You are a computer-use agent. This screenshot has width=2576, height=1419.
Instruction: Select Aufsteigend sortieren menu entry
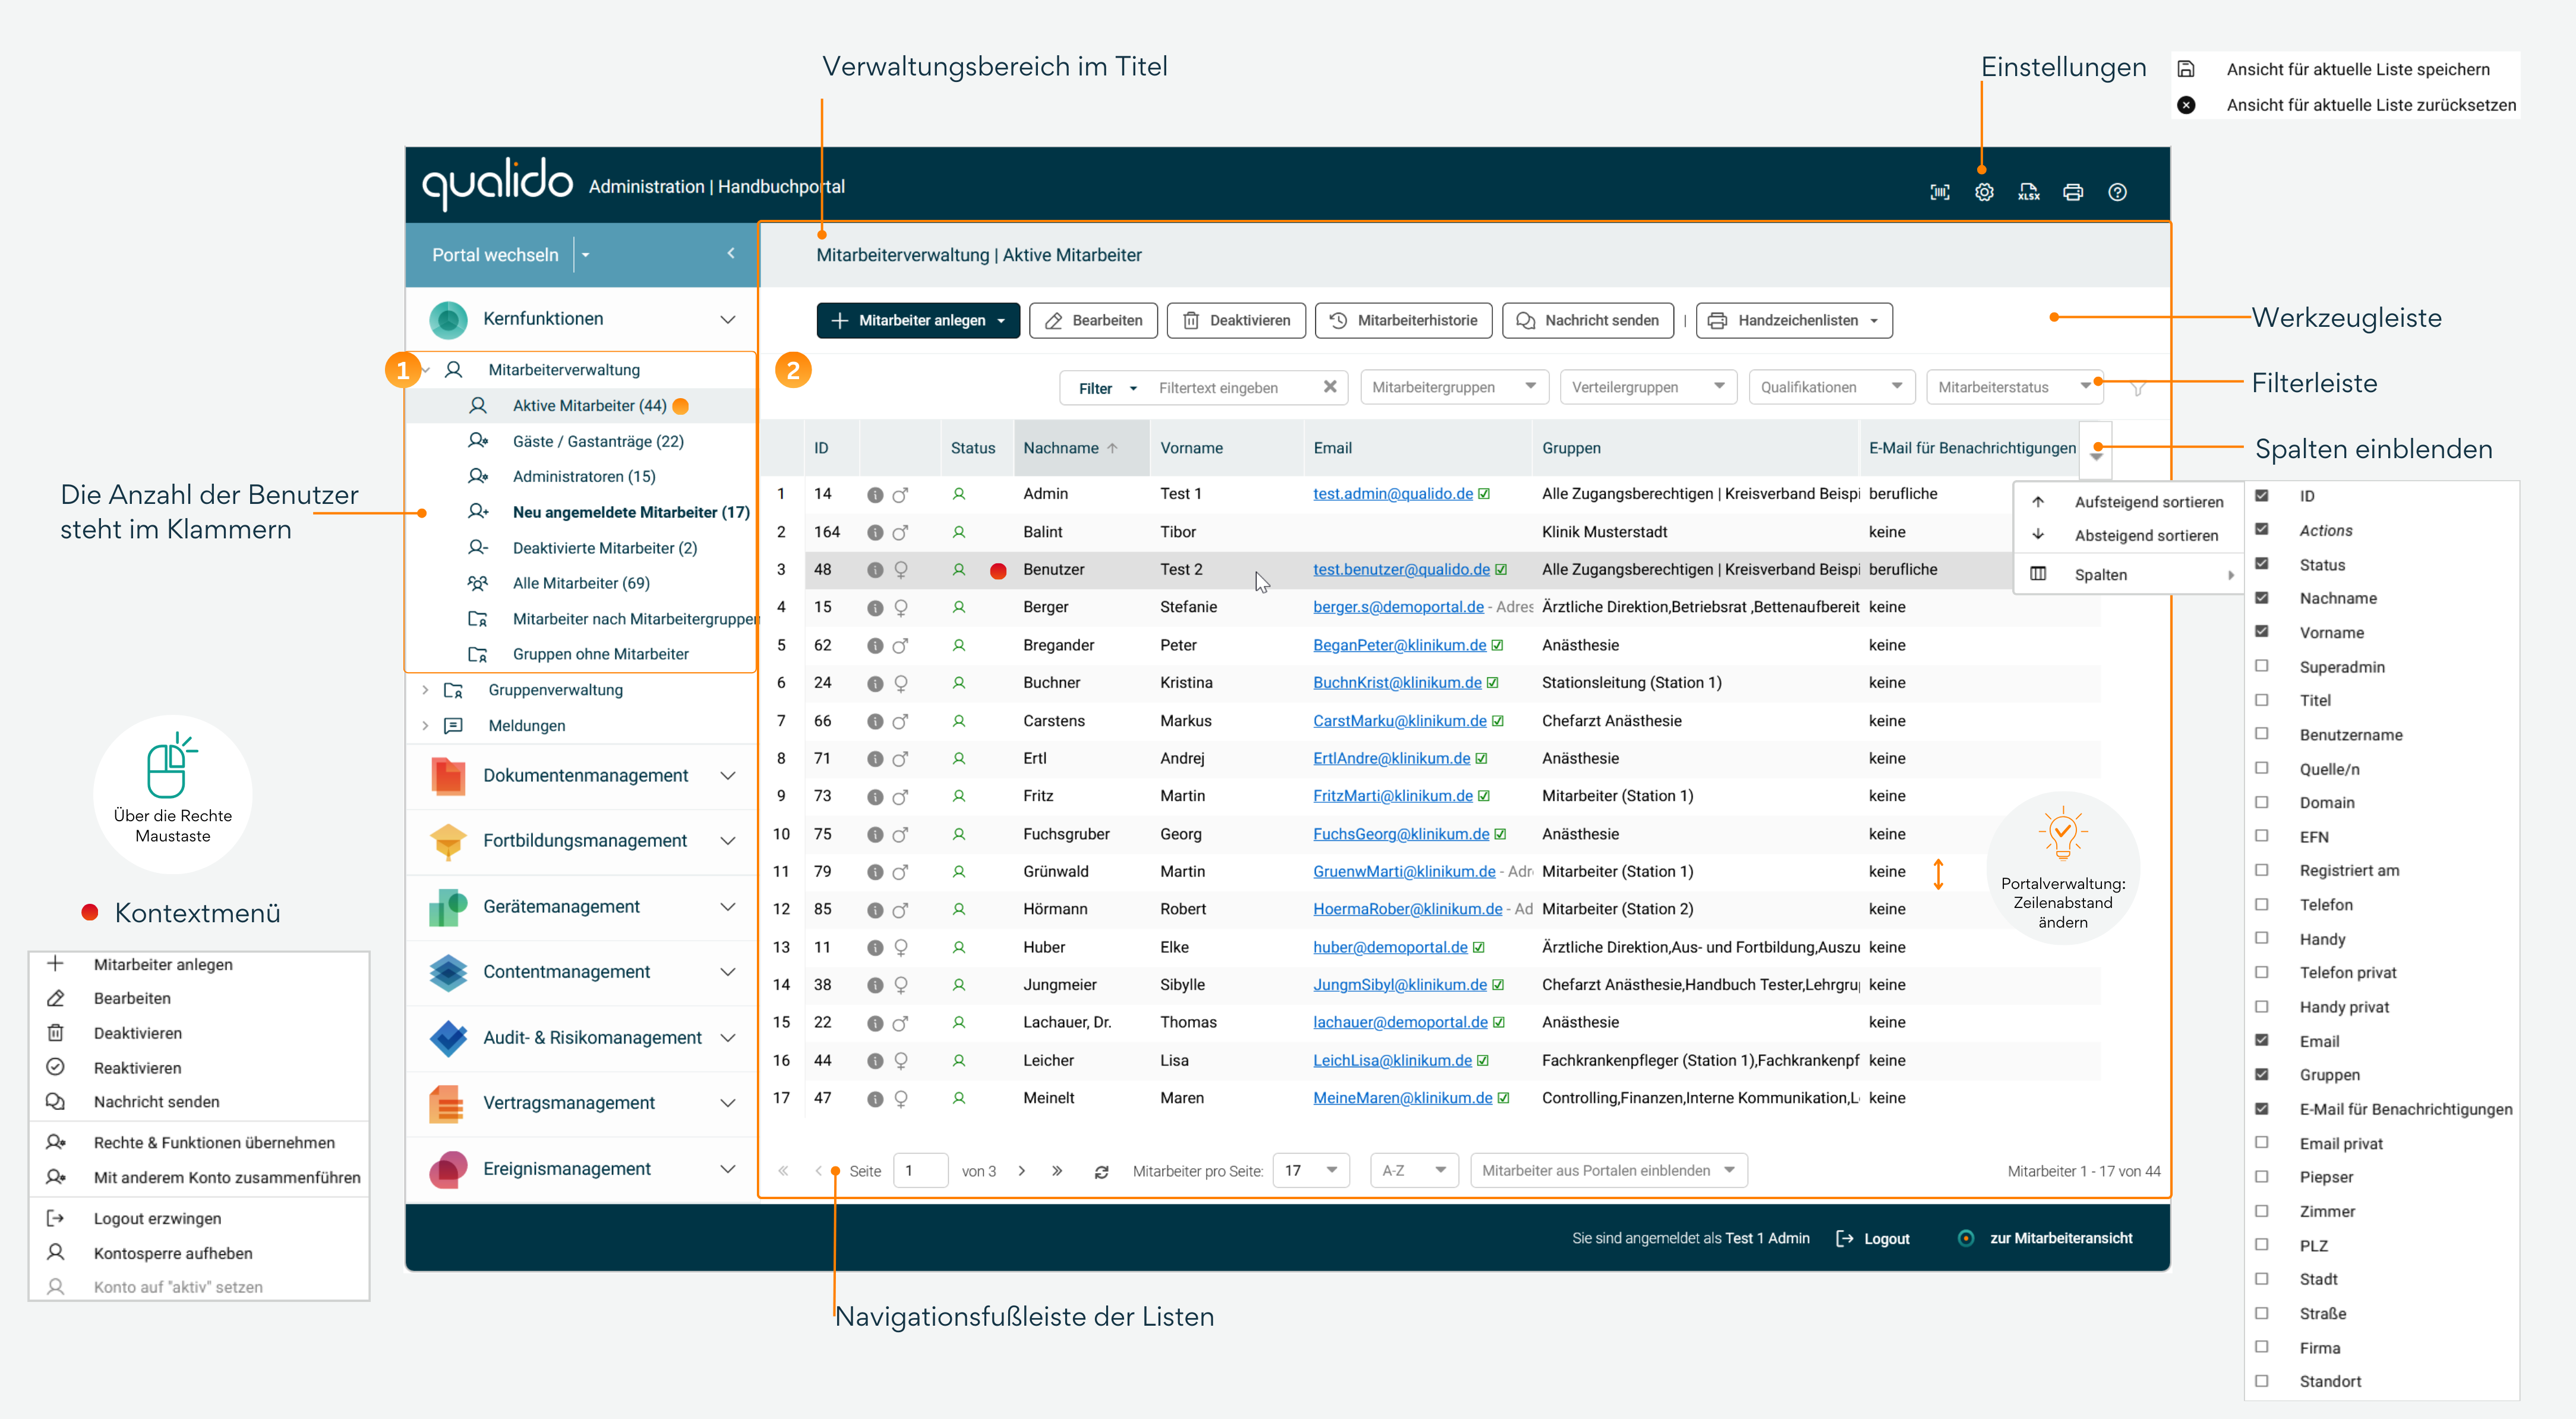[2129, 502]
